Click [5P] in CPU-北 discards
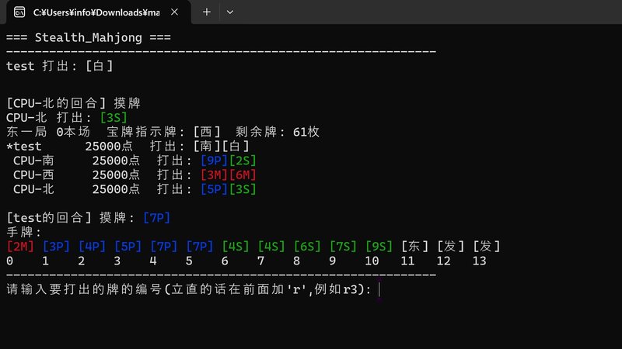 [215, 189]
